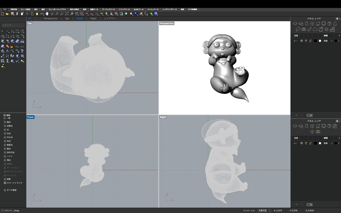Screen dimensions: 341x213
Task: Click the Zoom Extents icon in the toolbar
Action: (x=67, y=14)
